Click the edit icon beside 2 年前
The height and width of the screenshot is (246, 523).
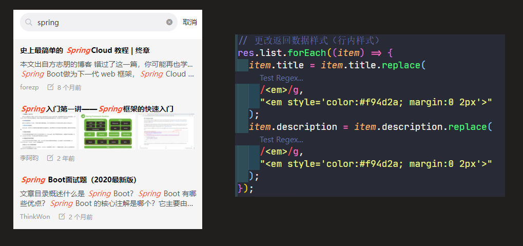[50, 158]
